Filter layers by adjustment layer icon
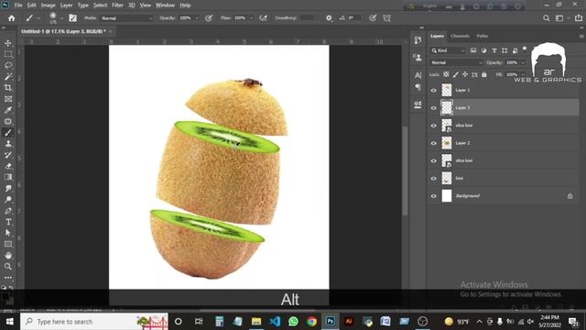This screenshot has width=586, height=330. coord(483,50)
